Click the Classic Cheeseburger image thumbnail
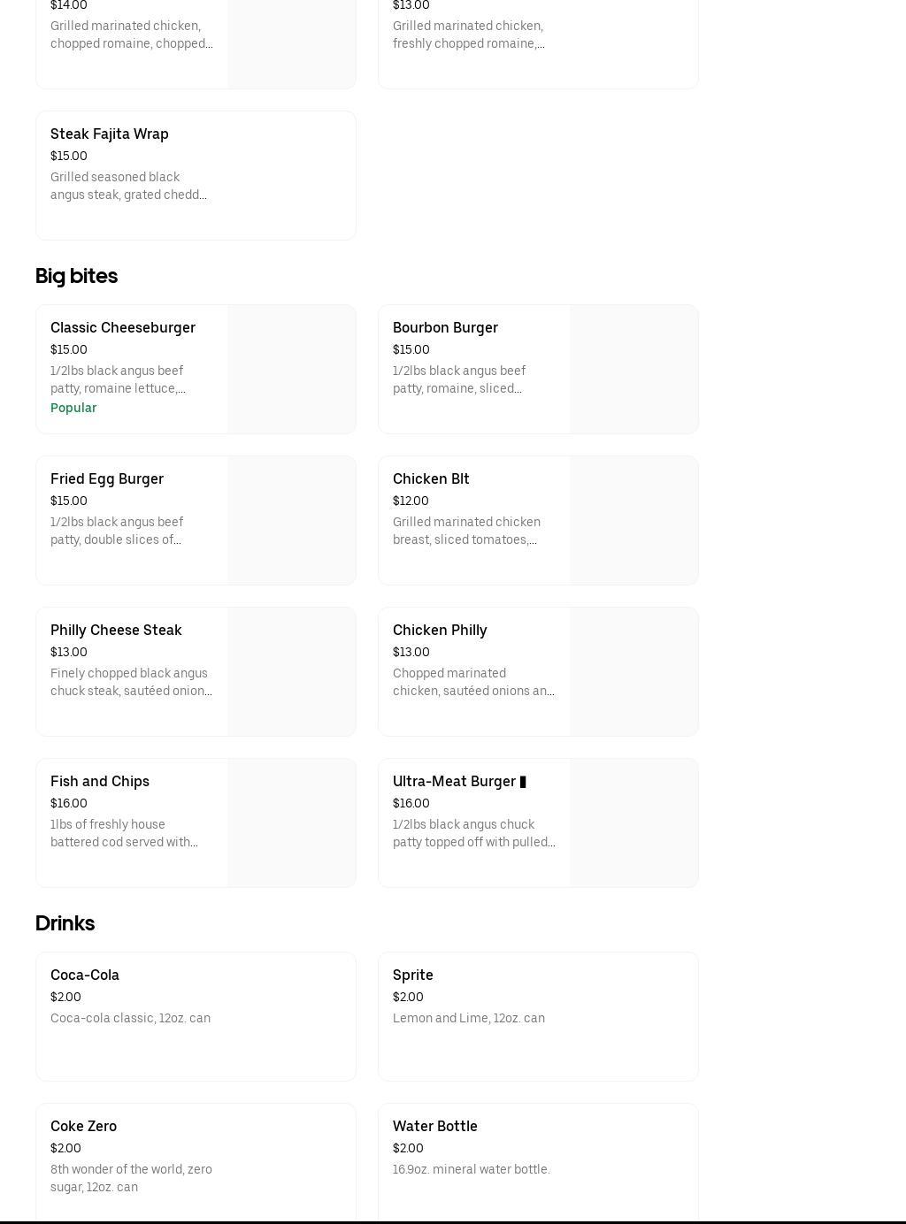The width and height of the screenshot is (906, 1224). pyautogui.click(x=291, y=369)
